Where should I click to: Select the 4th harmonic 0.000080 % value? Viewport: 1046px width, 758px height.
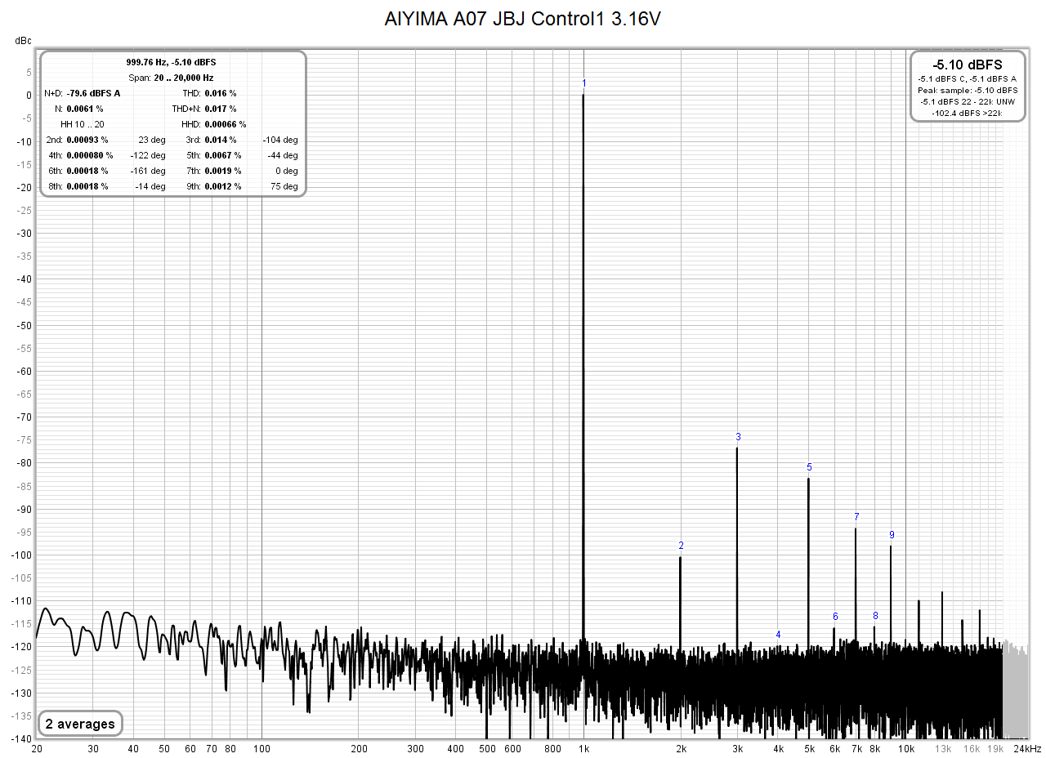point(89,155)
